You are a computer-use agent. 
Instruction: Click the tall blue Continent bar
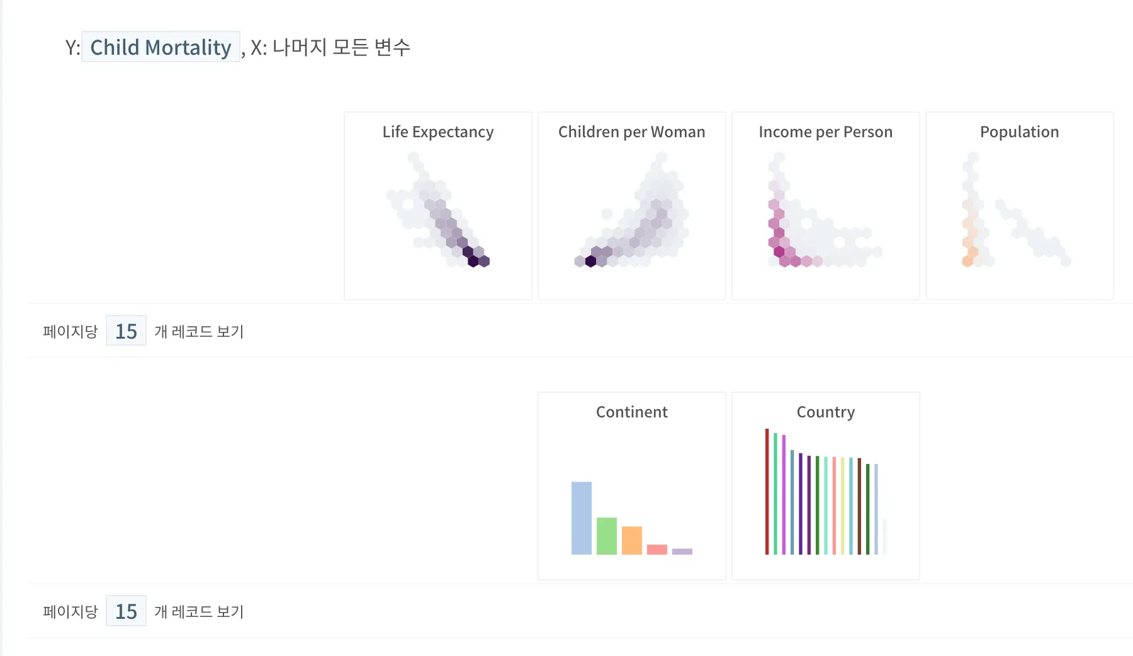582,518
